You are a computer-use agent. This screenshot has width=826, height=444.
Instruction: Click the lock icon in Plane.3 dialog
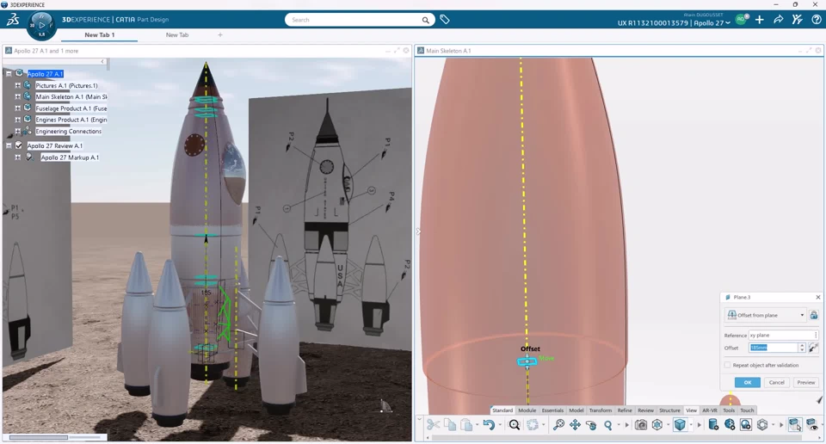click(814, 315)
